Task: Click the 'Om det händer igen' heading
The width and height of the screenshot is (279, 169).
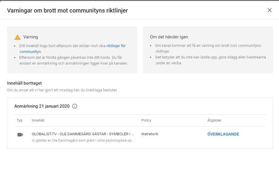Action: [169, 37]
